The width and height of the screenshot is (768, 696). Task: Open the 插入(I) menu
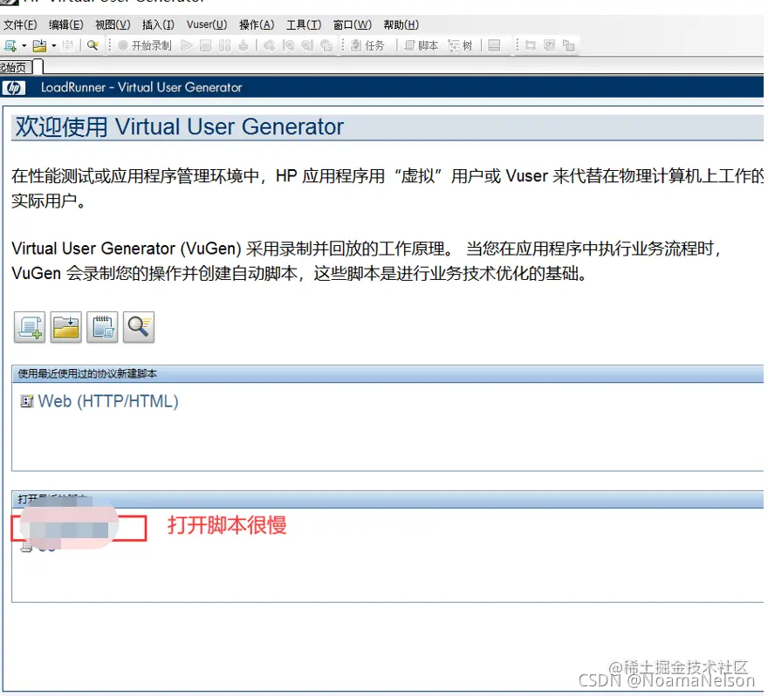pos(158,25)
